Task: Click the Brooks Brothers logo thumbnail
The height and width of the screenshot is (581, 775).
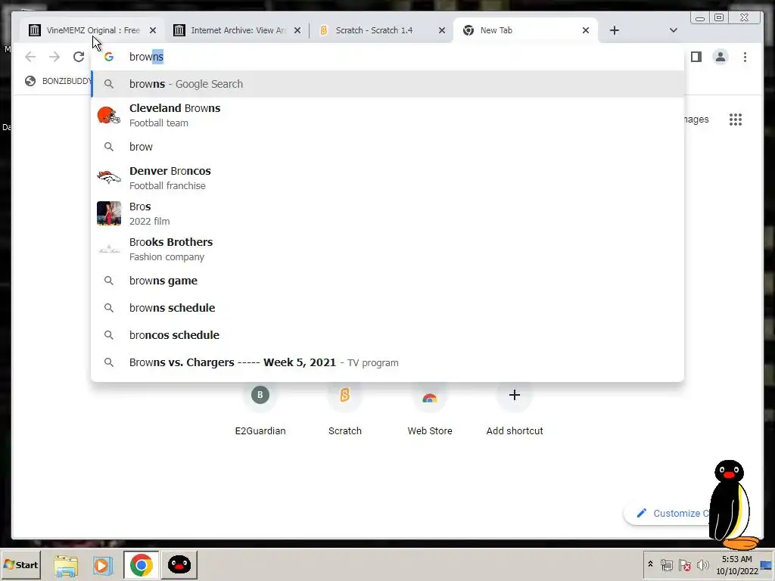Action: click(x=109, y=249)
